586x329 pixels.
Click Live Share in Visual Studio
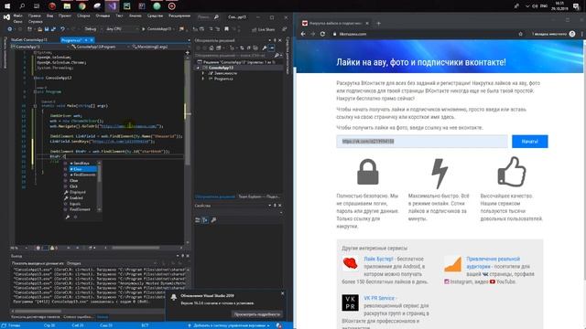264,29
